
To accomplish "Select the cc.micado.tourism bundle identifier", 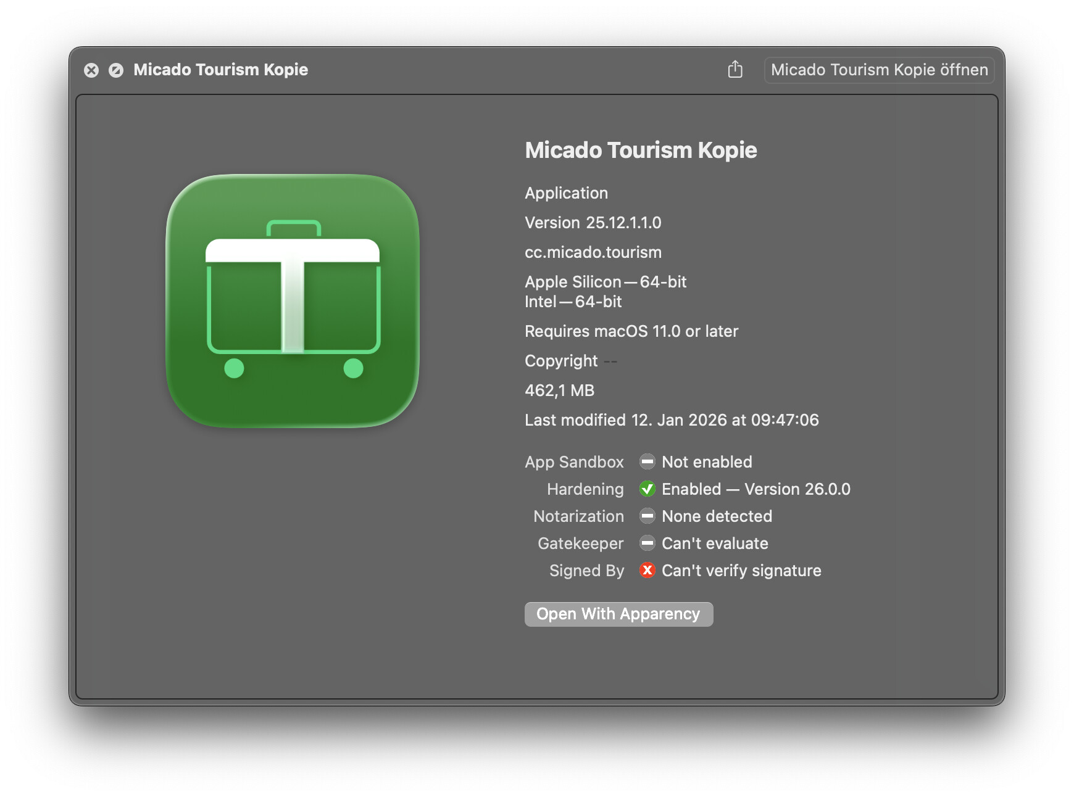I will (593, 252).
